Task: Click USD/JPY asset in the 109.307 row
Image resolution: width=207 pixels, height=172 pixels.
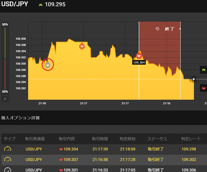Action: click(34, 159)
